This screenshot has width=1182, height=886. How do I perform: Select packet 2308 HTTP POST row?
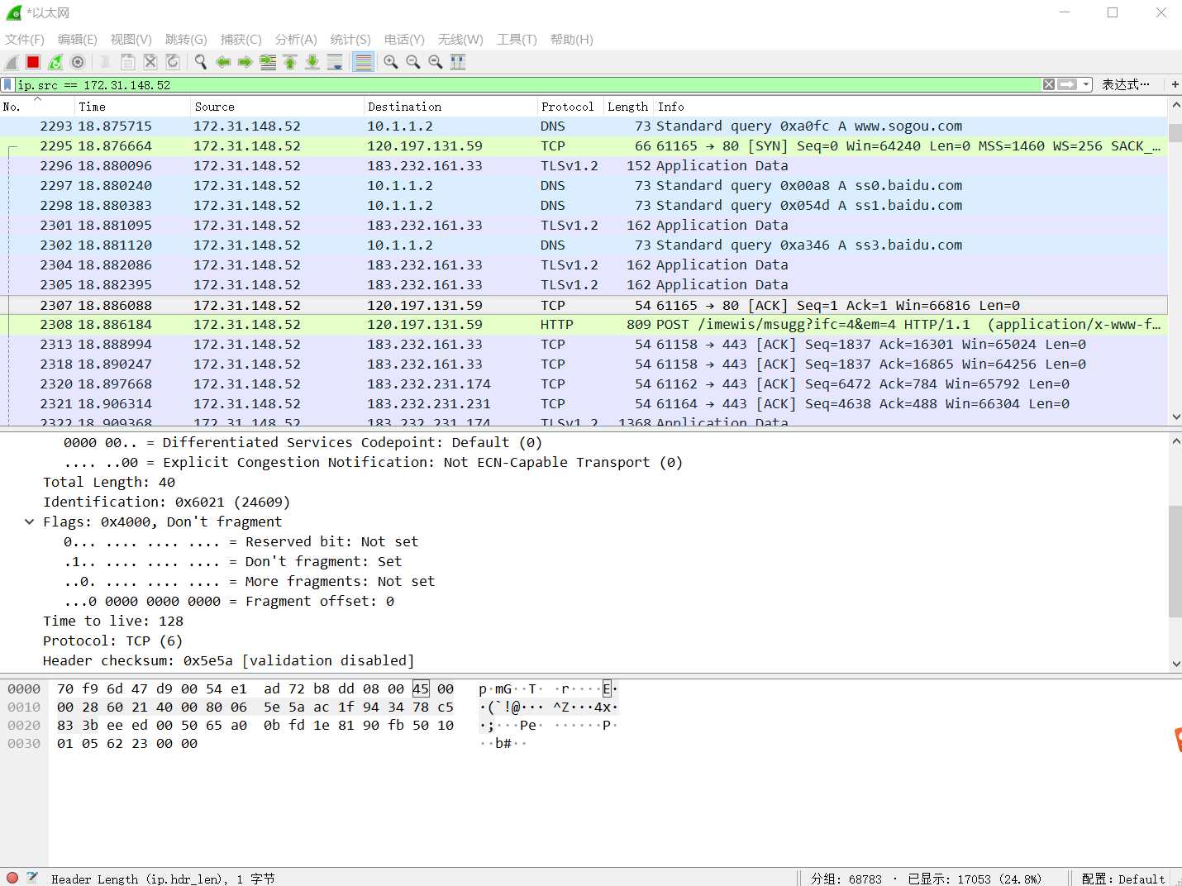(584, 325)
